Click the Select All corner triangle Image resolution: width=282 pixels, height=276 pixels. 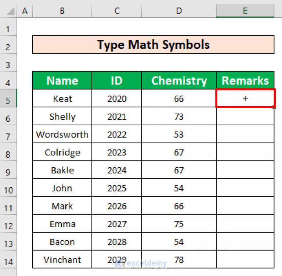point(10,11)
